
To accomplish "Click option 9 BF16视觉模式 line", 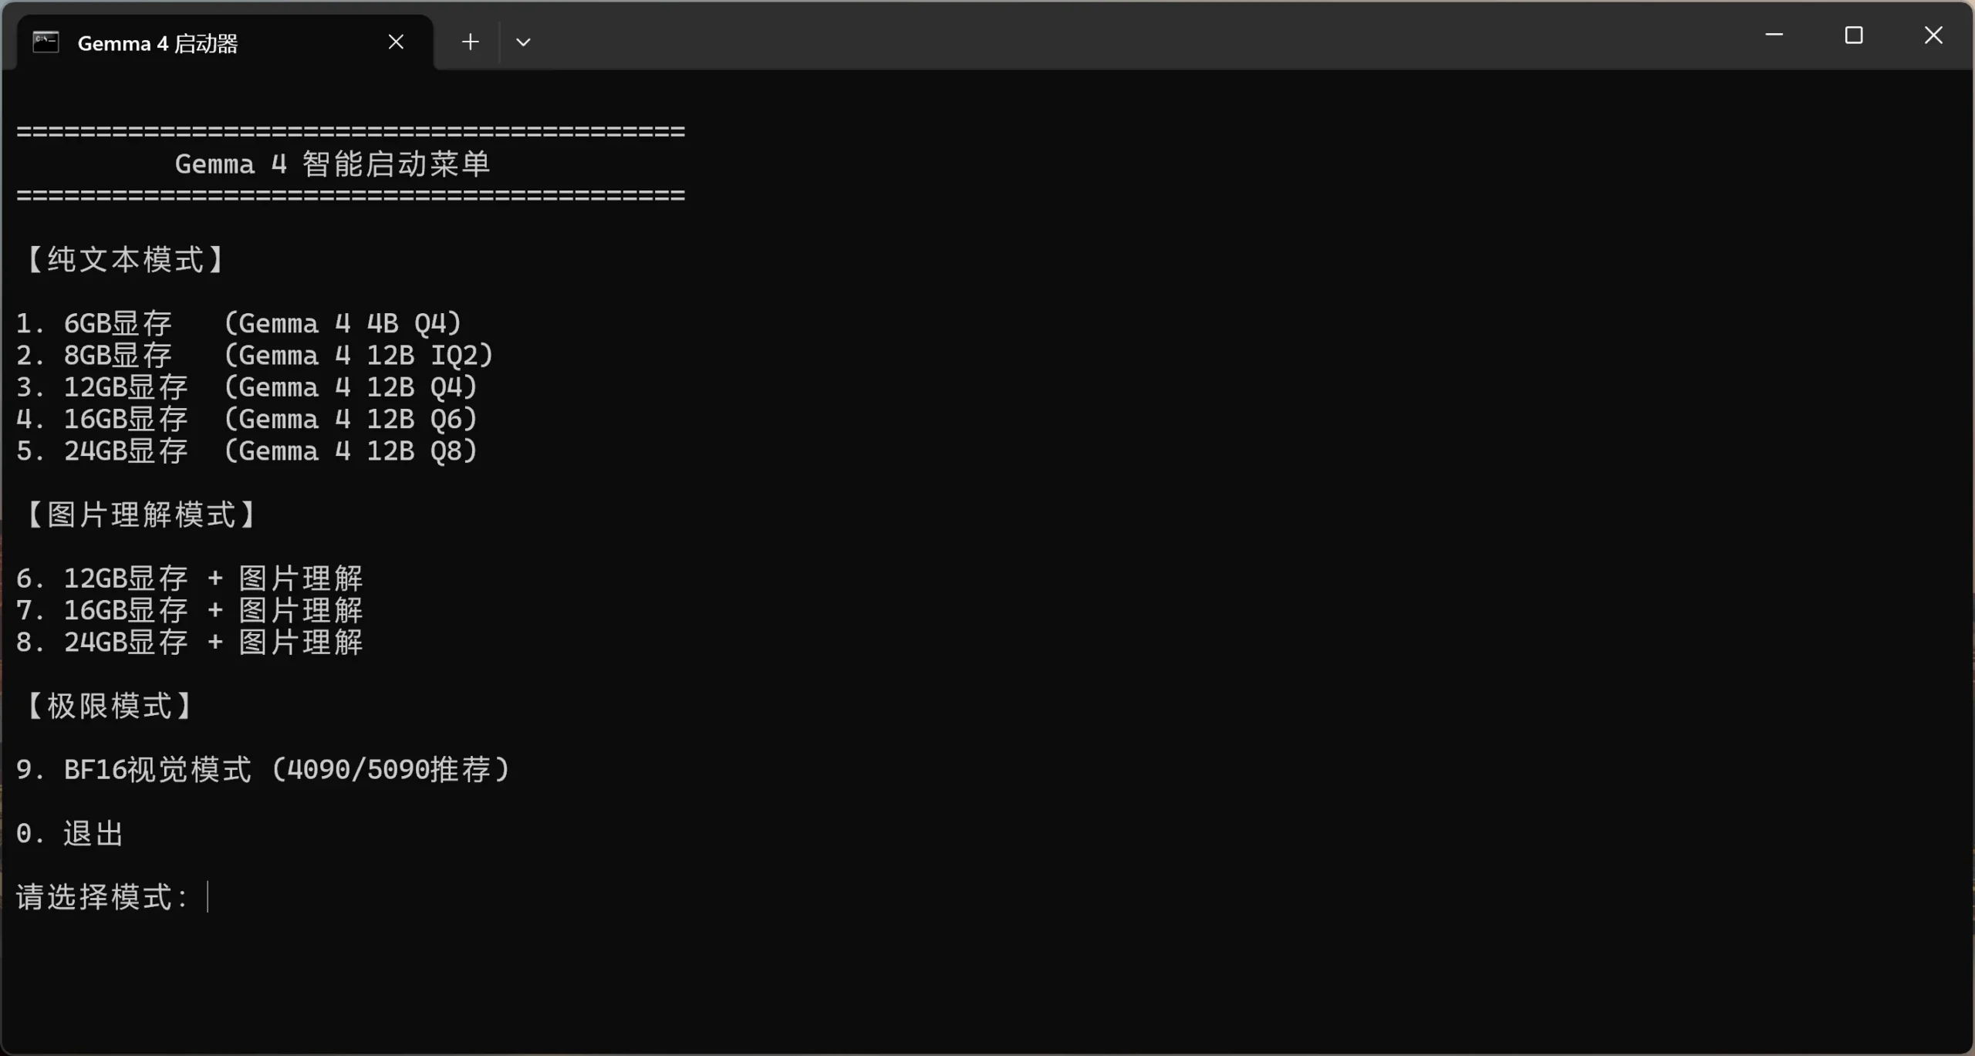I will [x=263, y=769].
